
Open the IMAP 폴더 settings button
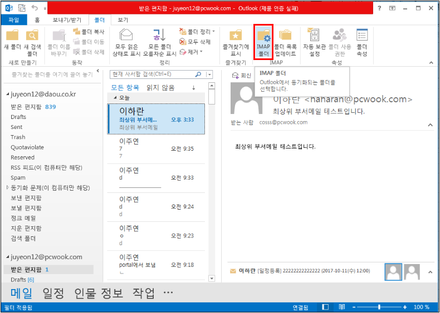point(263,42)
